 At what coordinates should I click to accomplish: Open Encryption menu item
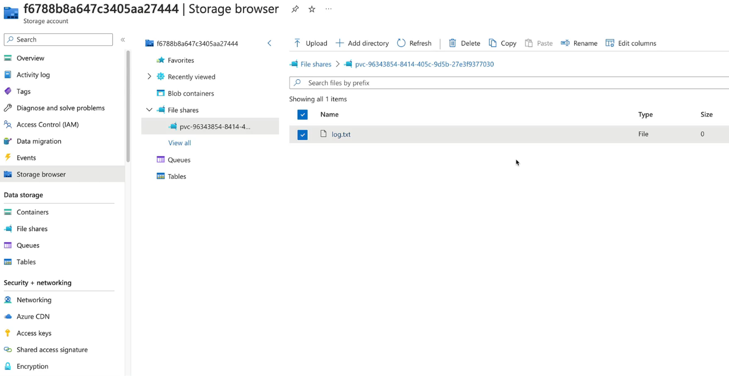pos(32,366)
